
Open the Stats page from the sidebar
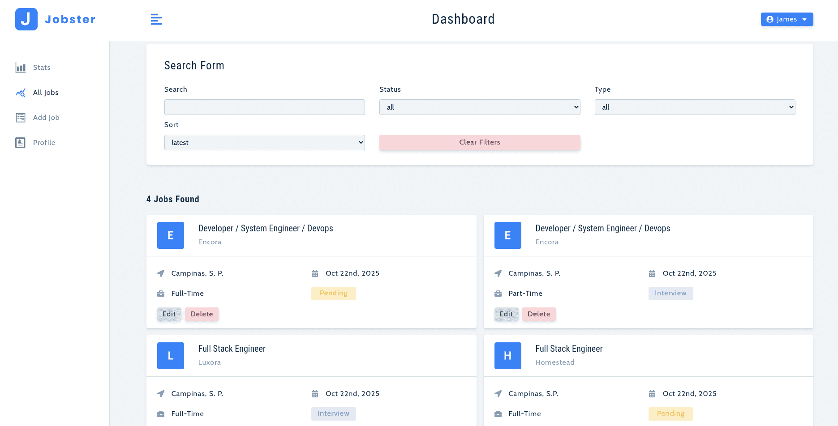41,68
